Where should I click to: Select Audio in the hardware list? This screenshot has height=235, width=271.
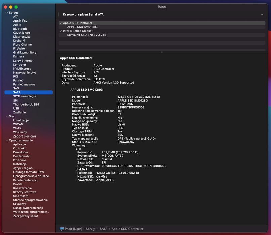coord(17,25)
